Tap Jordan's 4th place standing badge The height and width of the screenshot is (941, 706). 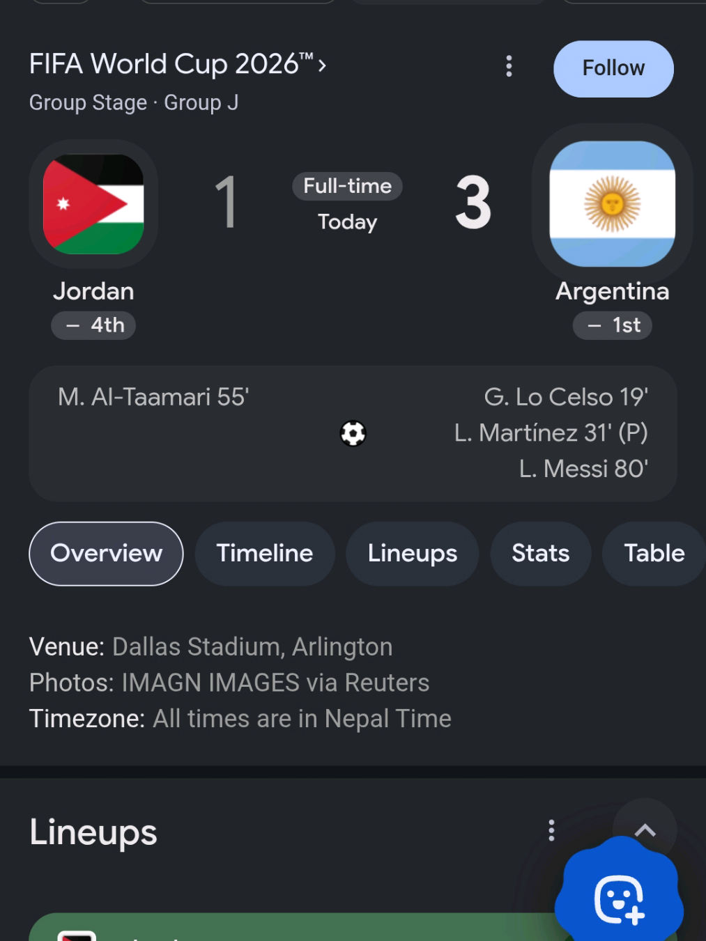tap(93, 325)
